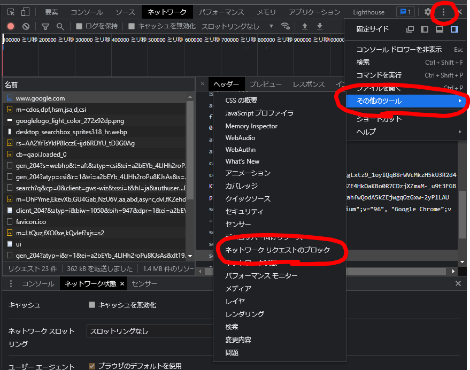
Task: Dock DevTools to left side icon
Action: (425, 29)
